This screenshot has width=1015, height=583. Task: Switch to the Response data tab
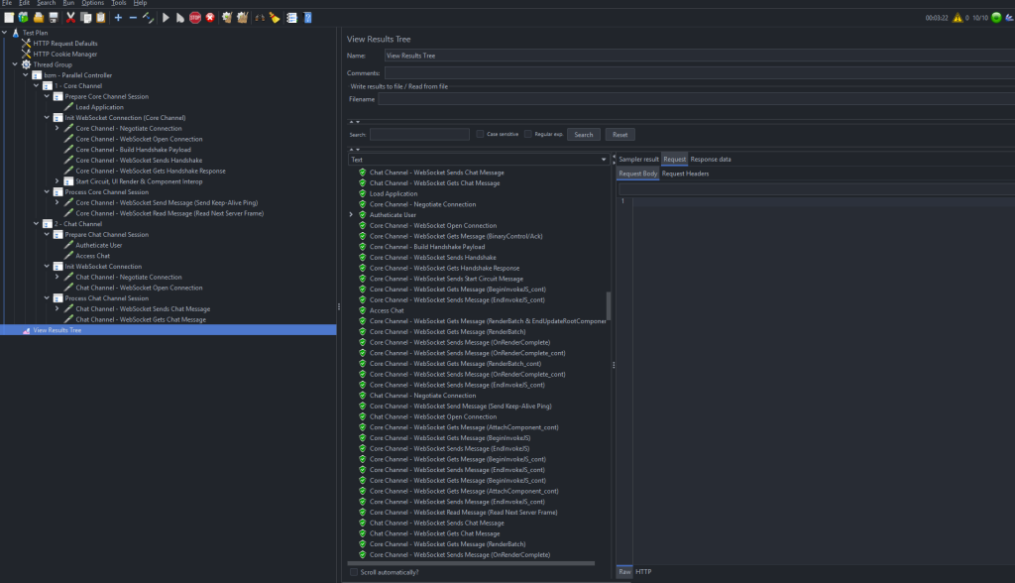click(x=710, y=160)
